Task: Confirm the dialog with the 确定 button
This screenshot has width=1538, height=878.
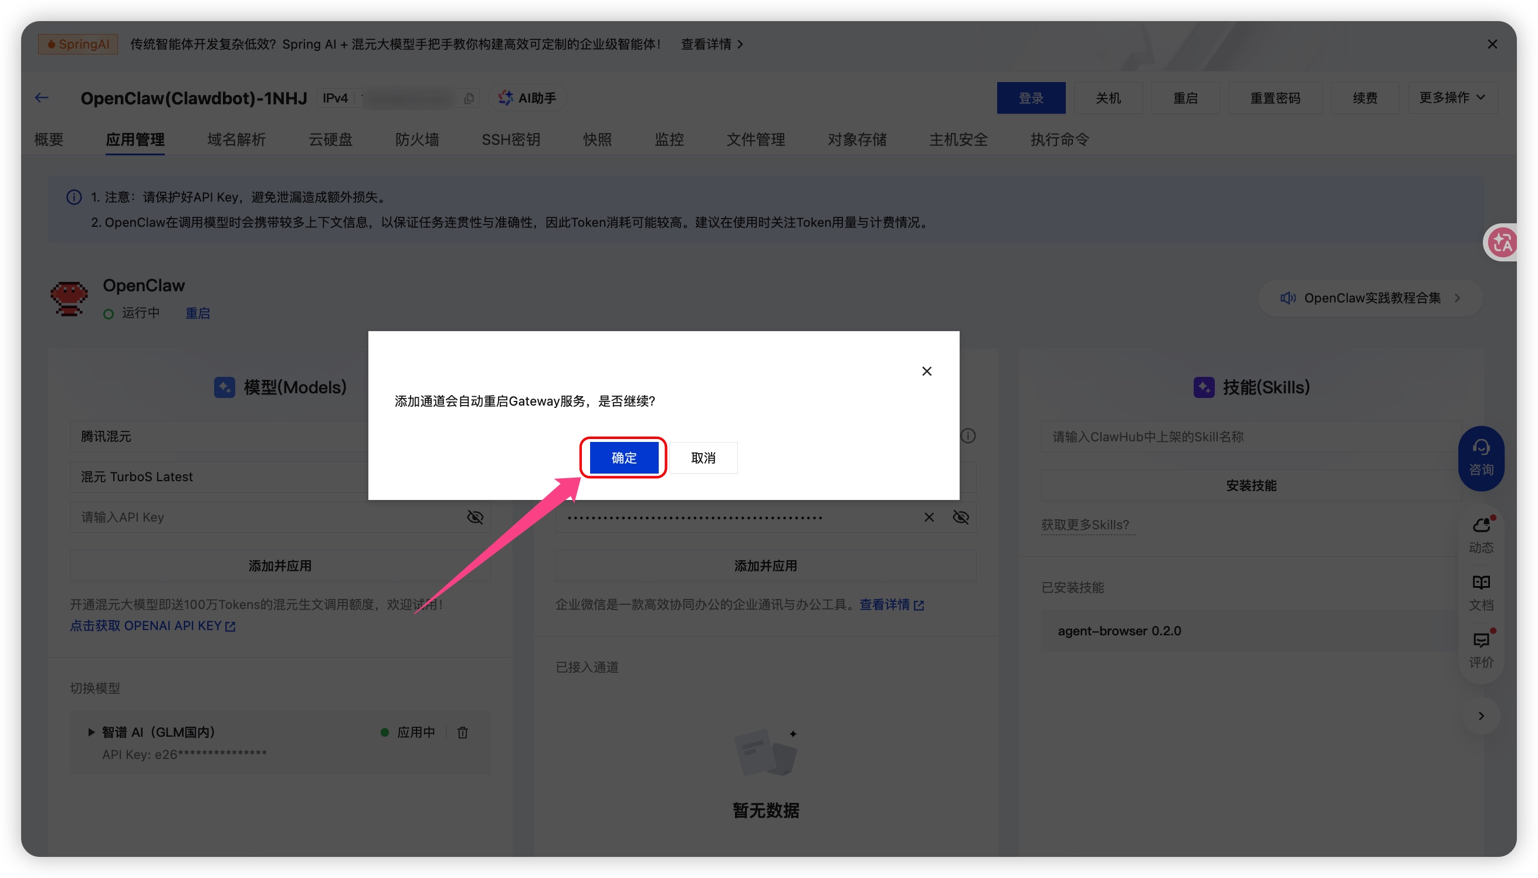Action: click(x=624, y=458)
